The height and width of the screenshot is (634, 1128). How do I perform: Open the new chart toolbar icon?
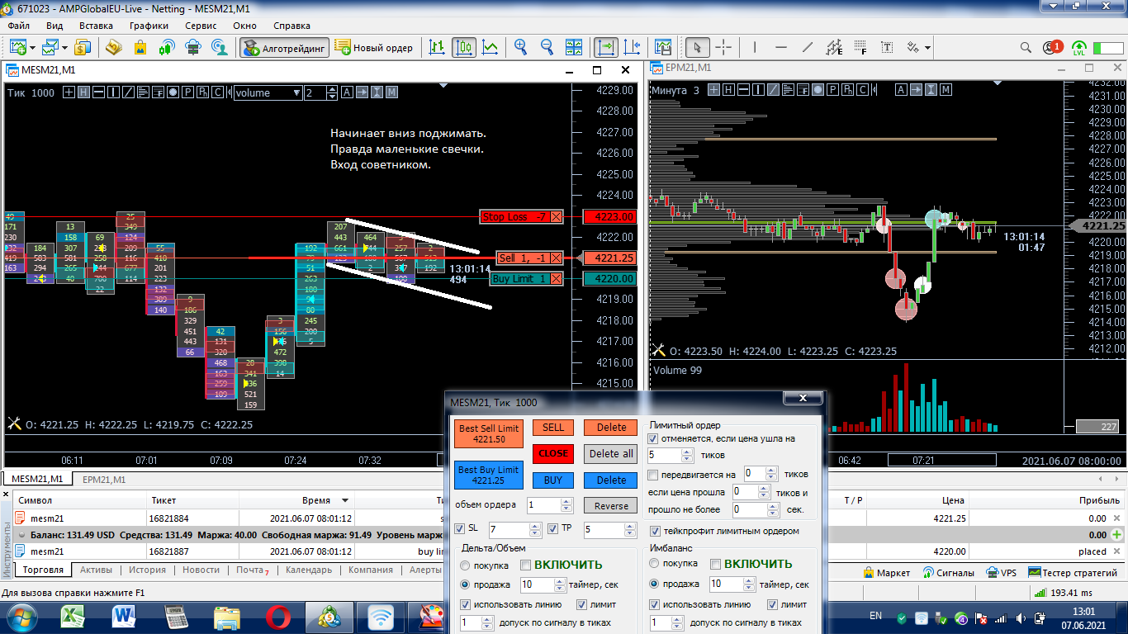[x=17, y=47]
